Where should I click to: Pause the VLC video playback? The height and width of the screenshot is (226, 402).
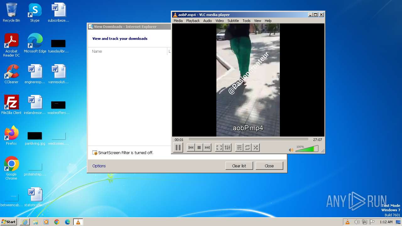(x=178, y=148)
